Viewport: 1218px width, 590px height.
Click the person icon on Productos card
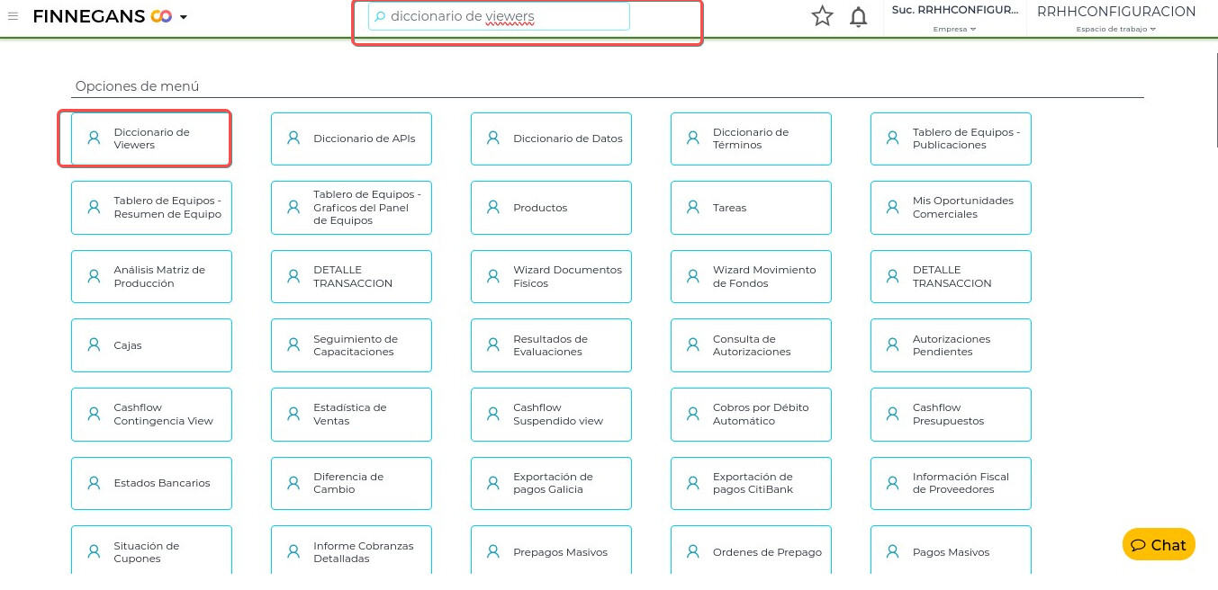493,208
